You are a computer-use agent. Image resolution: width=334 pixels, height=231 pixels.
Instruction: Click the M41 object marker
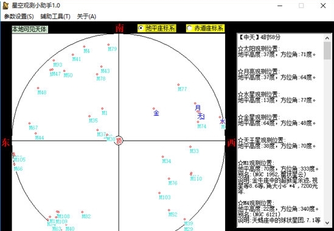pos(73,55)
